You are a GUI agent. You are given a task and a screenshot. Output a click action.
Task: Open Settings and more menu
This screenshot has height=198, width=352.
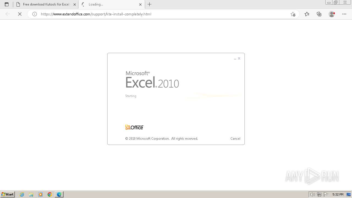(344, 14)
